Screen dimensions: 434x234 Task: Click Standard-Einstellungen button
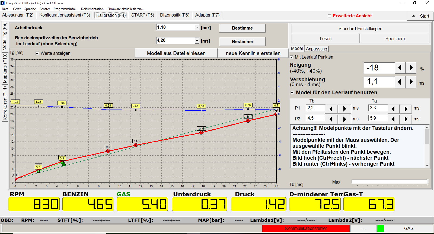[x=360, y=28]
